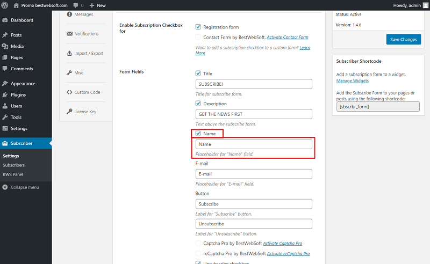The image size is (430, 264).
Task: Open the Settings submenu under Subscriber
Action: [11, 156]
